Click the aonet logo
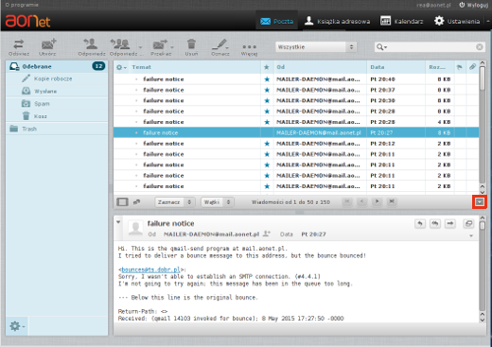The height and width of the screenshot is (347, 492). 27,21
